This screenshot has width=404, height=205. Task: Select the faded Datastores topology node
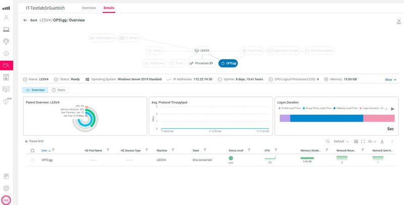click(x=154, y=63)
